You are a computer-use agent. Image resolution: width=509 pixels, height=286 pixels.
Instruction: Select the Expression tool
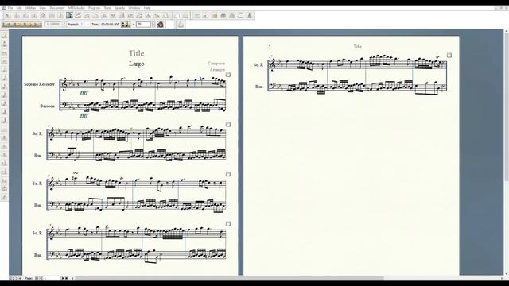[113, 15]
